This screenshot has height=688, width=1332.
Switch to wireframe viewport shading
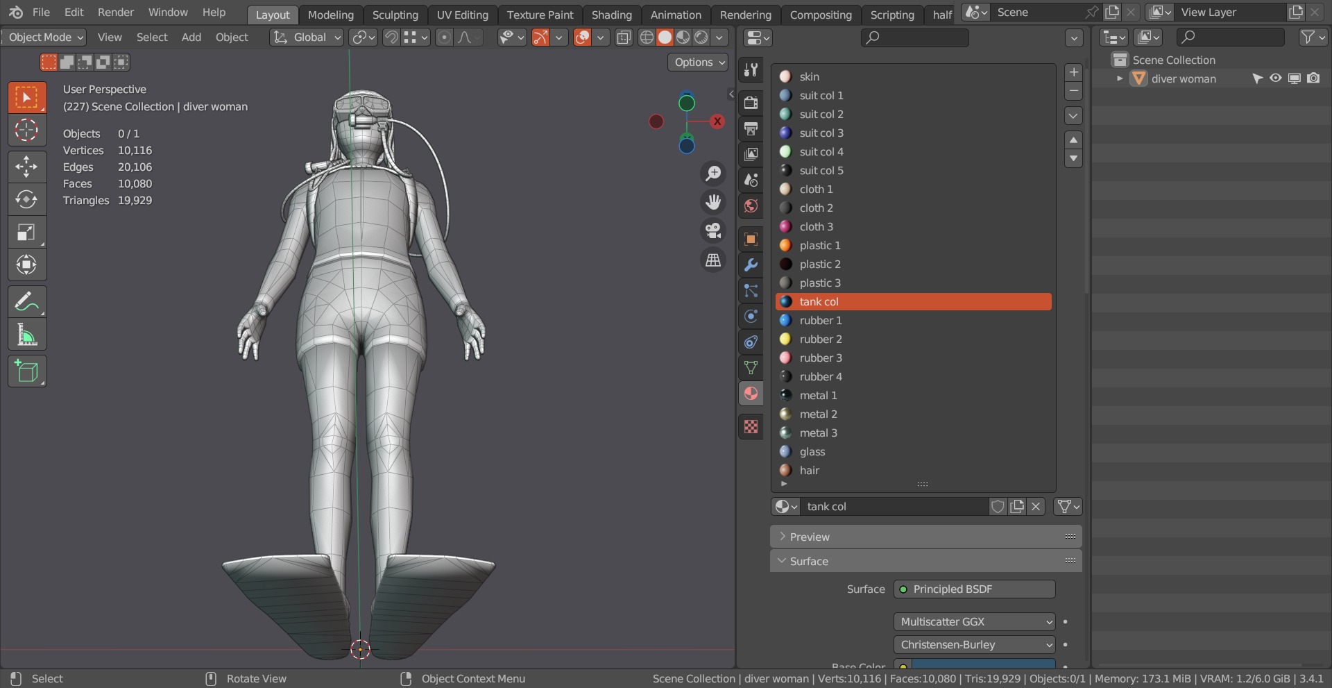coord(647,37)
